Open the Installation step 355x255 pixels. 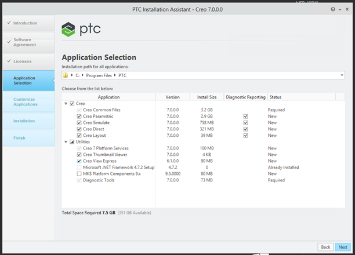pos(29,121)
